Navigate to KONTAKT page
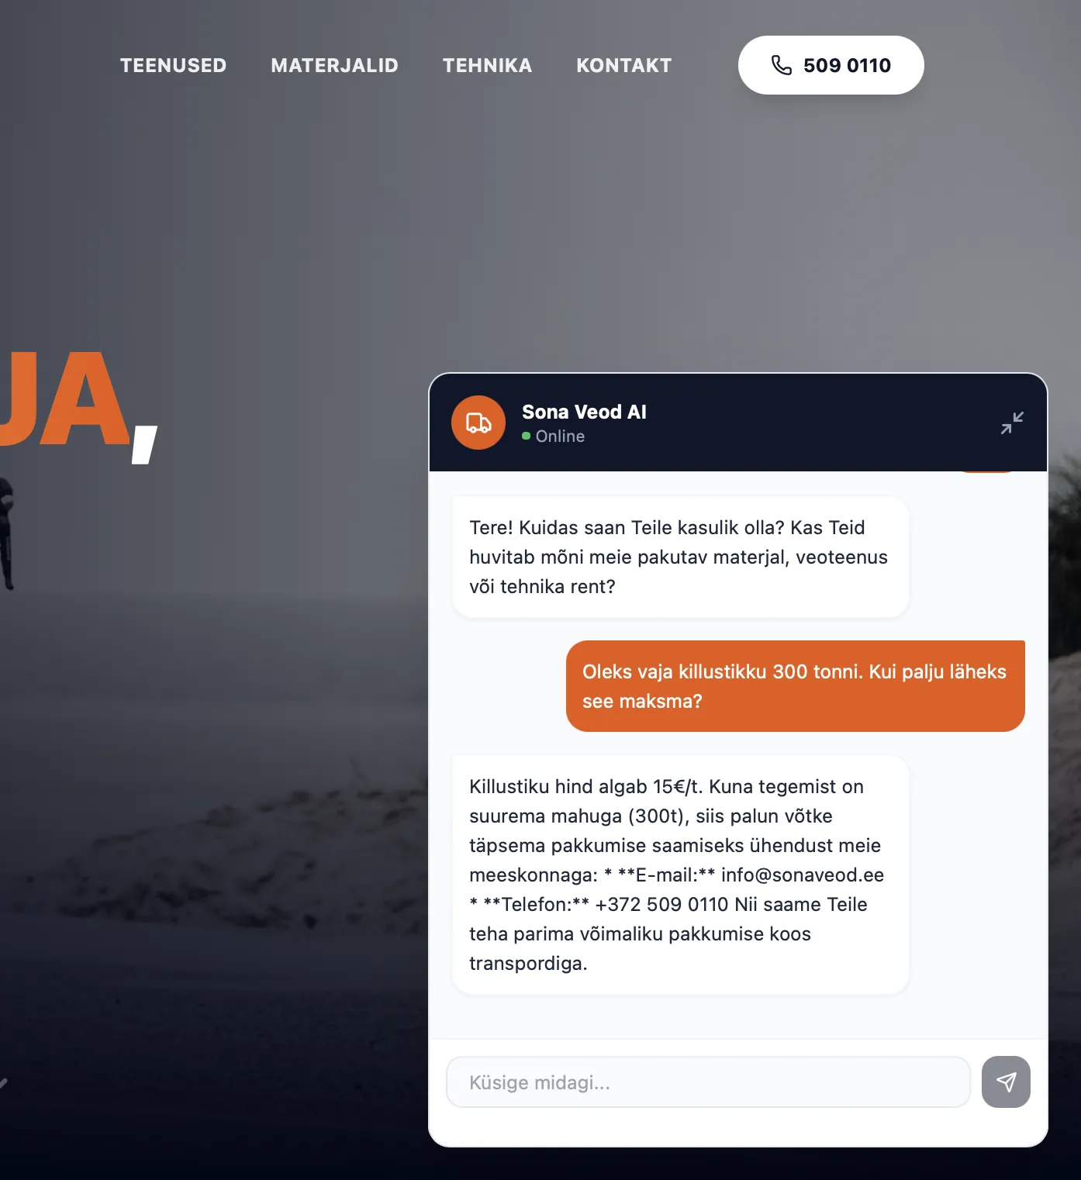1081x1180 pixels. pos(624,65)
